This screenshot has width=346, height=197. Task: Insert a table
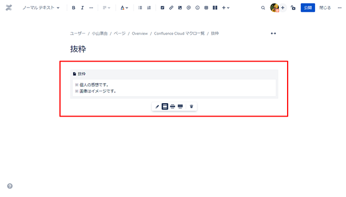coord(207,8)
